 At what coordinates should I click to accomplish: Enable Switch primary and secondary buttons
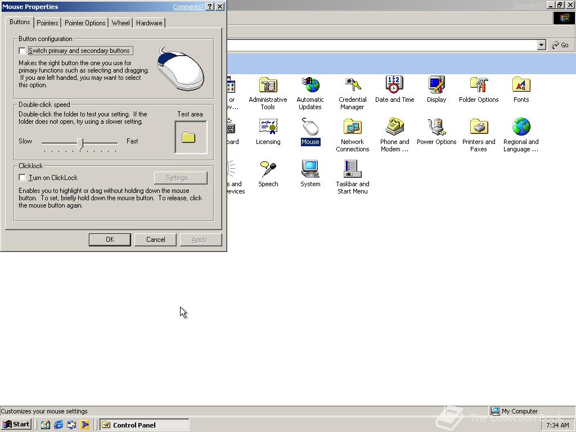tap(22, 51)
